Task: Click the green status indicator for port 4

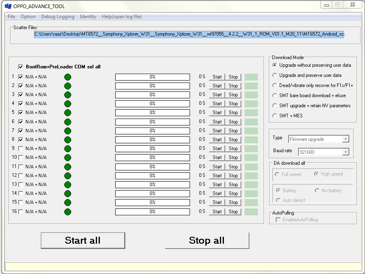Action: tap(68, 104)
